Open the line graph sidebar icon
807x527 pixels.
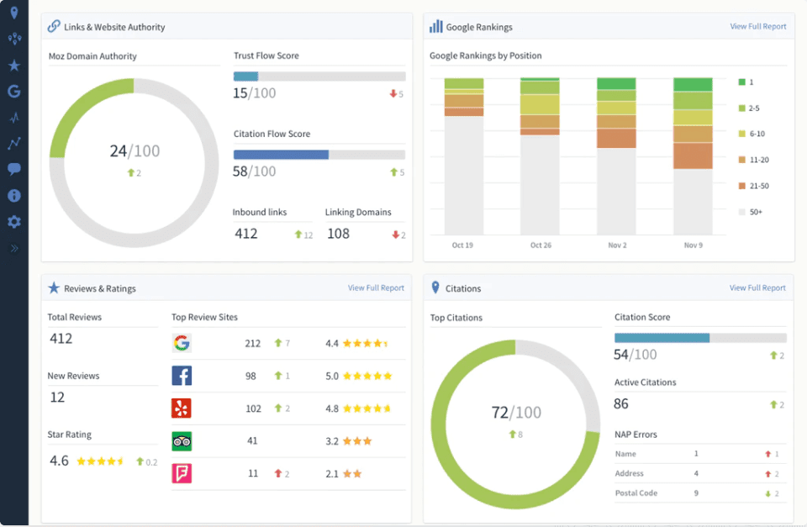click(x=14, y=143)
